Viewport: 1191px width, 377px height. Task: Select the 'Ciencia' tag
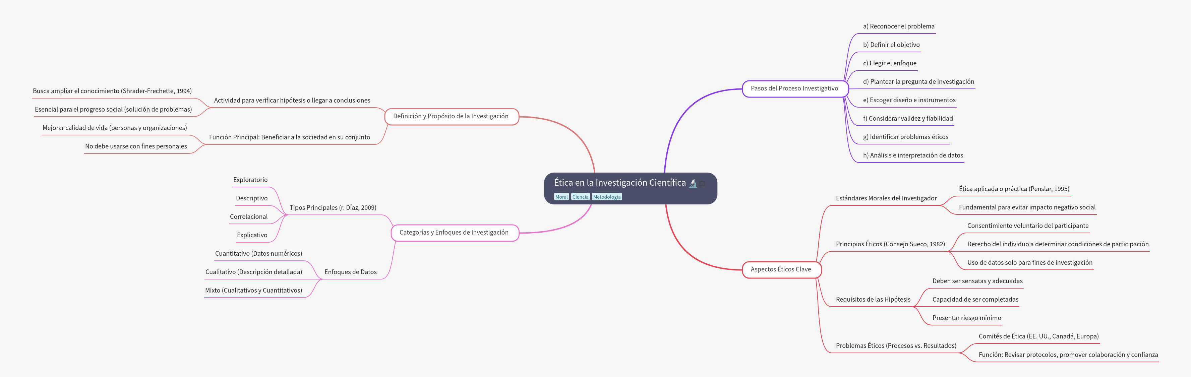[x=580, y=197]
